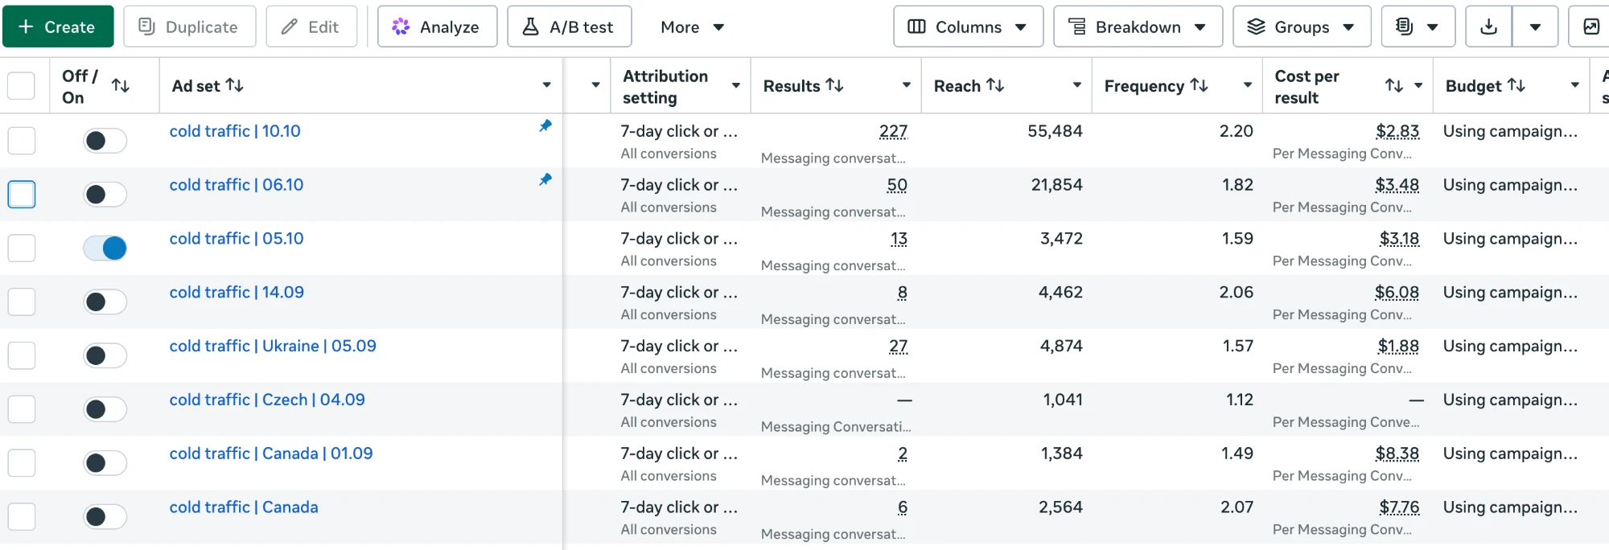Click the export download icon
This screenshot has height=550, width=1609.
(x=1489, y=27)
